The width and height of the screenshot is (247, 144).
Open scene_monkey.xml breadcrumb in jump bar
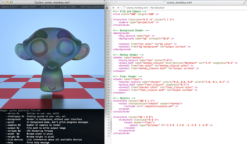pos(137,8)
